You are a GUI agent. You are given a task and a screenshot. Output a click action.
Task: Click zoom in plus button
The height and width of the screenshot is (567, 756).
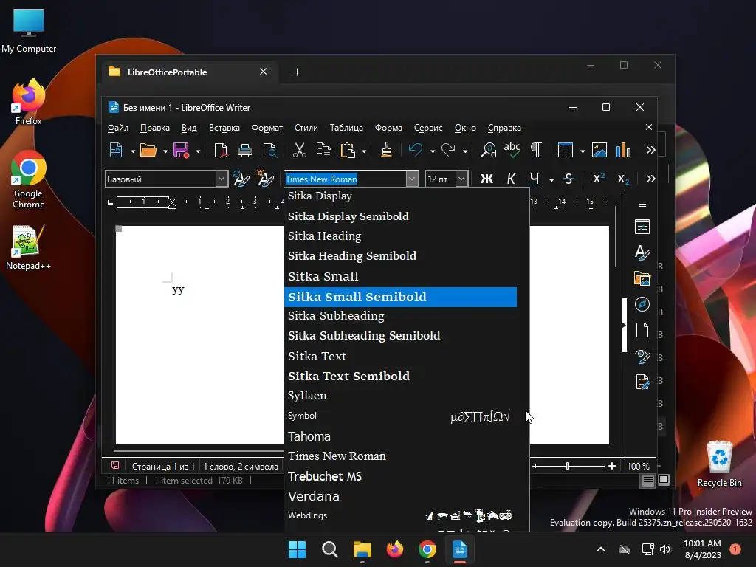pyautogui.click(x=612, y=467)
